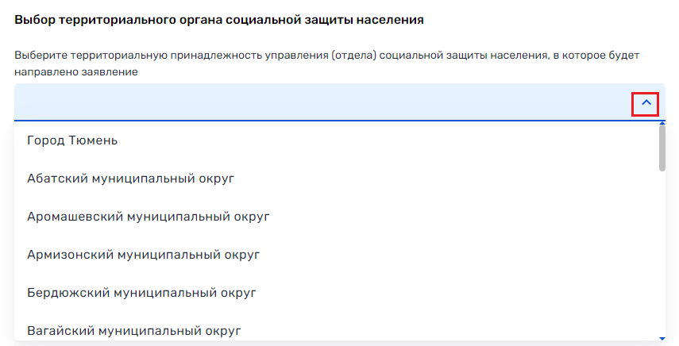
Task: Click the heading Выбор территориального органа
Action: pyautogui.click(x=219, y=20)
